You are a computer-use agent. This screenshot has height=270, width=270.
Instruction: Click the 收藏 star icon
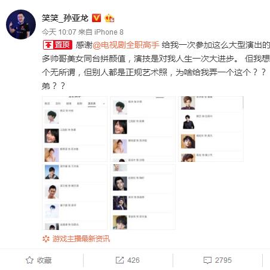[29, 260]
